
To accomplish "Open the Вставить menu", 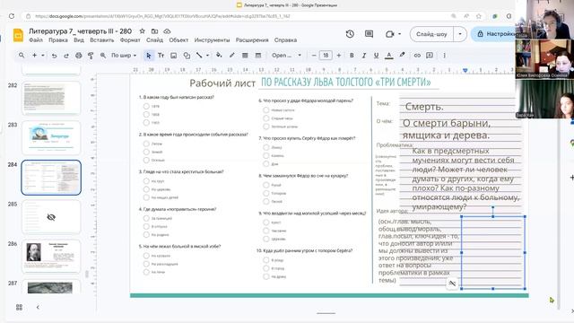I will click(x=101, y=40).
